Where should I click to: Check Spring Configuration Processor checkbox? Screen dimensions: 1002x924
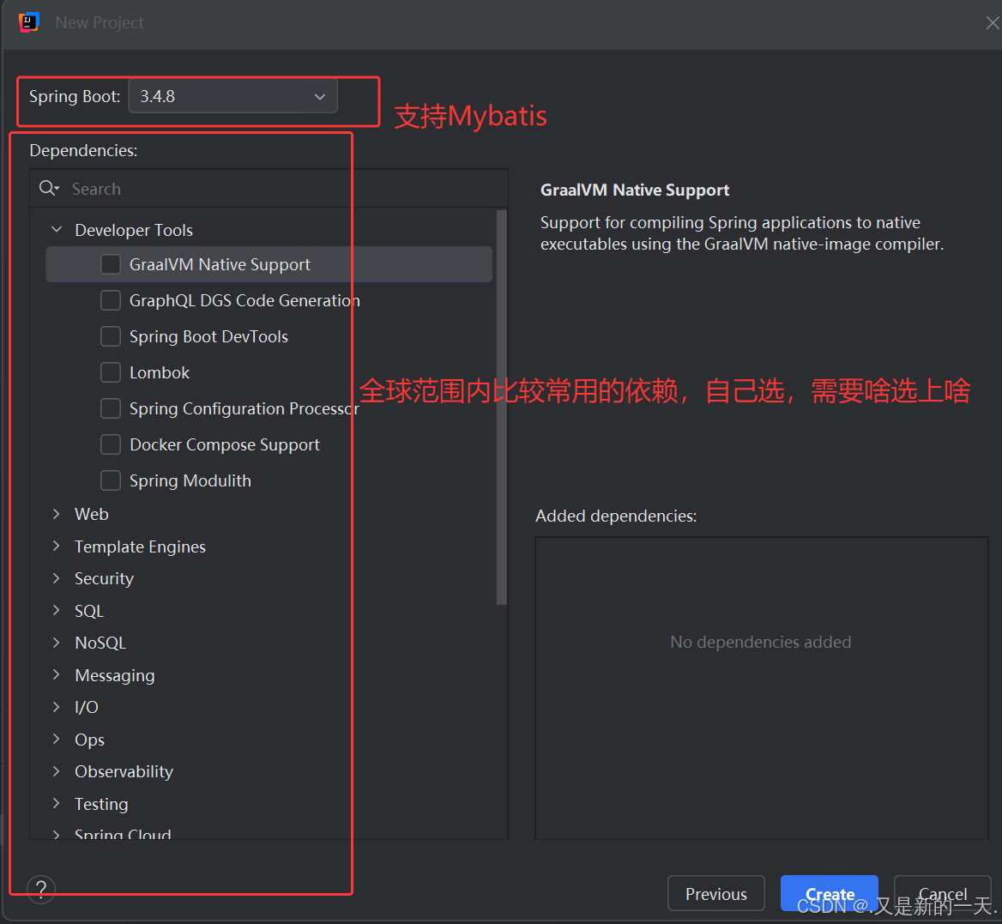(x=111, y=408)
